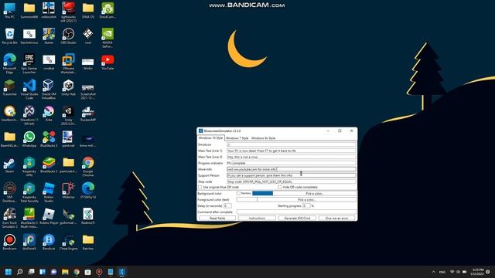The image size is (495, 278).
Task: Click the Roblox Player shortcut
Action: click(49, 217)
